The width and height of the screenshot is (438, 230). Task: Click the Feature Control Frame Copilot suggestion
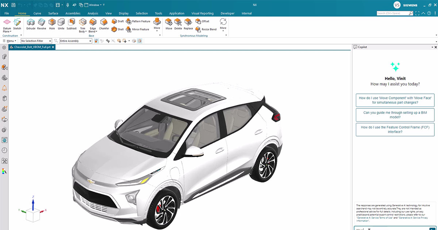(x=395, y=129)
